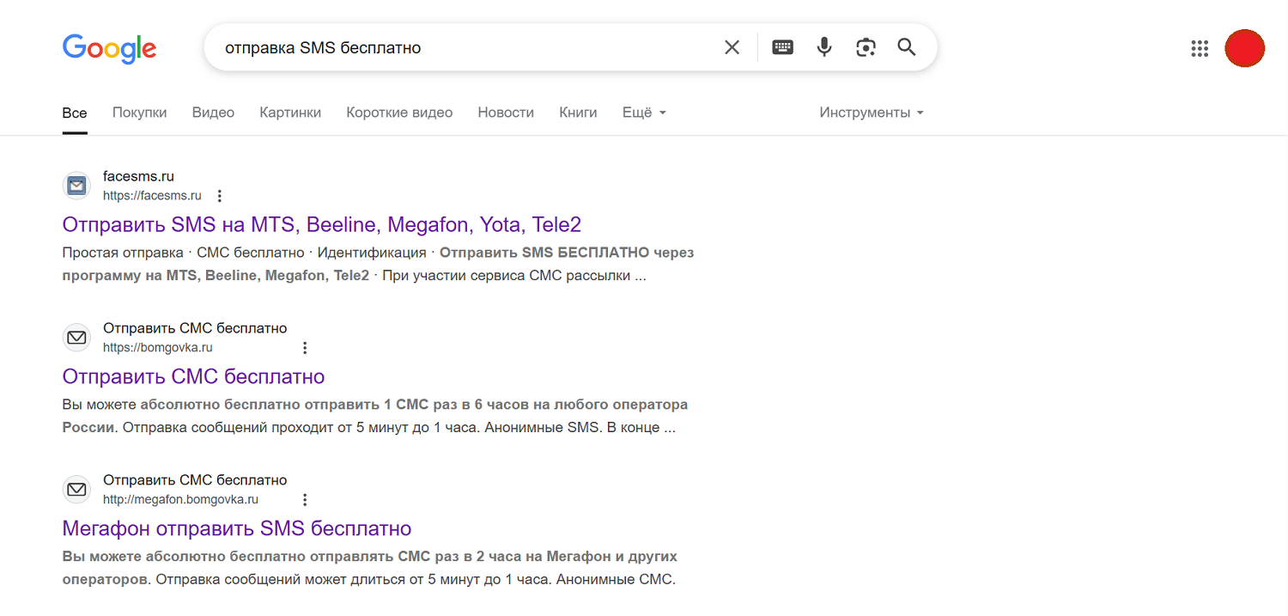Switch to the Новости tab
This screenshot has width=1288, height=616.
point(506,113)
